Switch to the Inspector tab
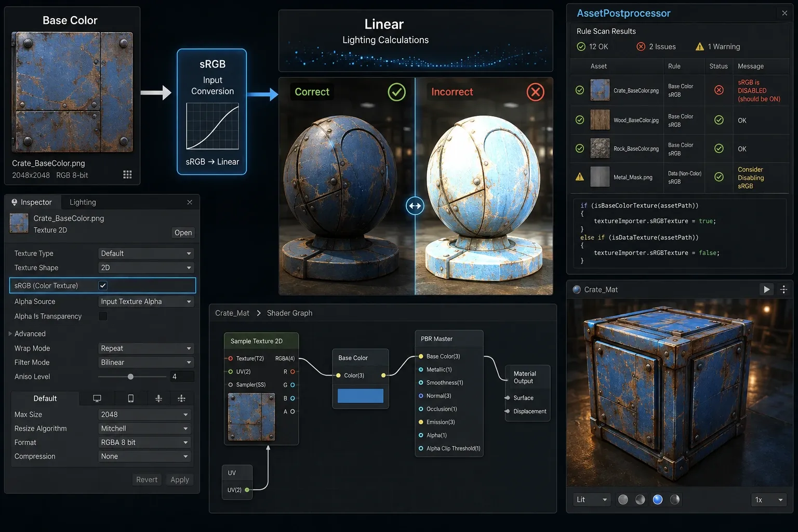 click(x=33, y=202)
